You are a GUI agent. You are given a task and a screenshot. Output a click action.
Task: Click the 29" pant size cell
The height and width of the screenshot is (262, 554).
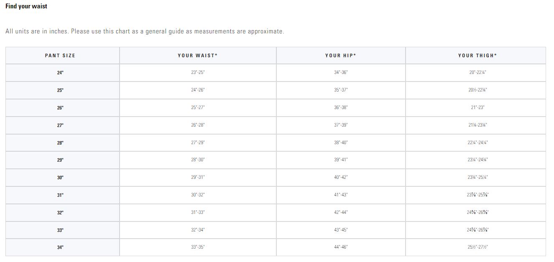pos(60,160)
